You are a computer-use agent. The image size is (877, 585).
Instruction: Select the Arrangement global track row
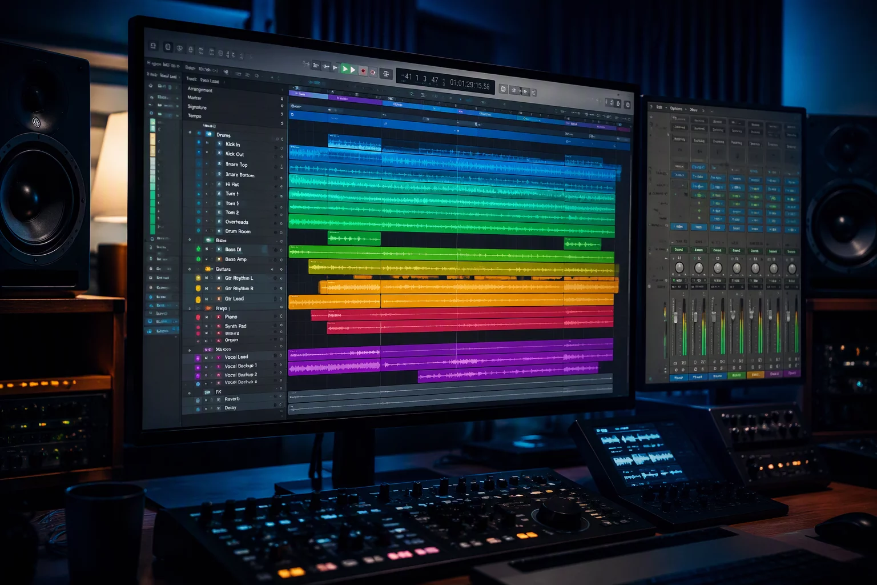[235, 90]
